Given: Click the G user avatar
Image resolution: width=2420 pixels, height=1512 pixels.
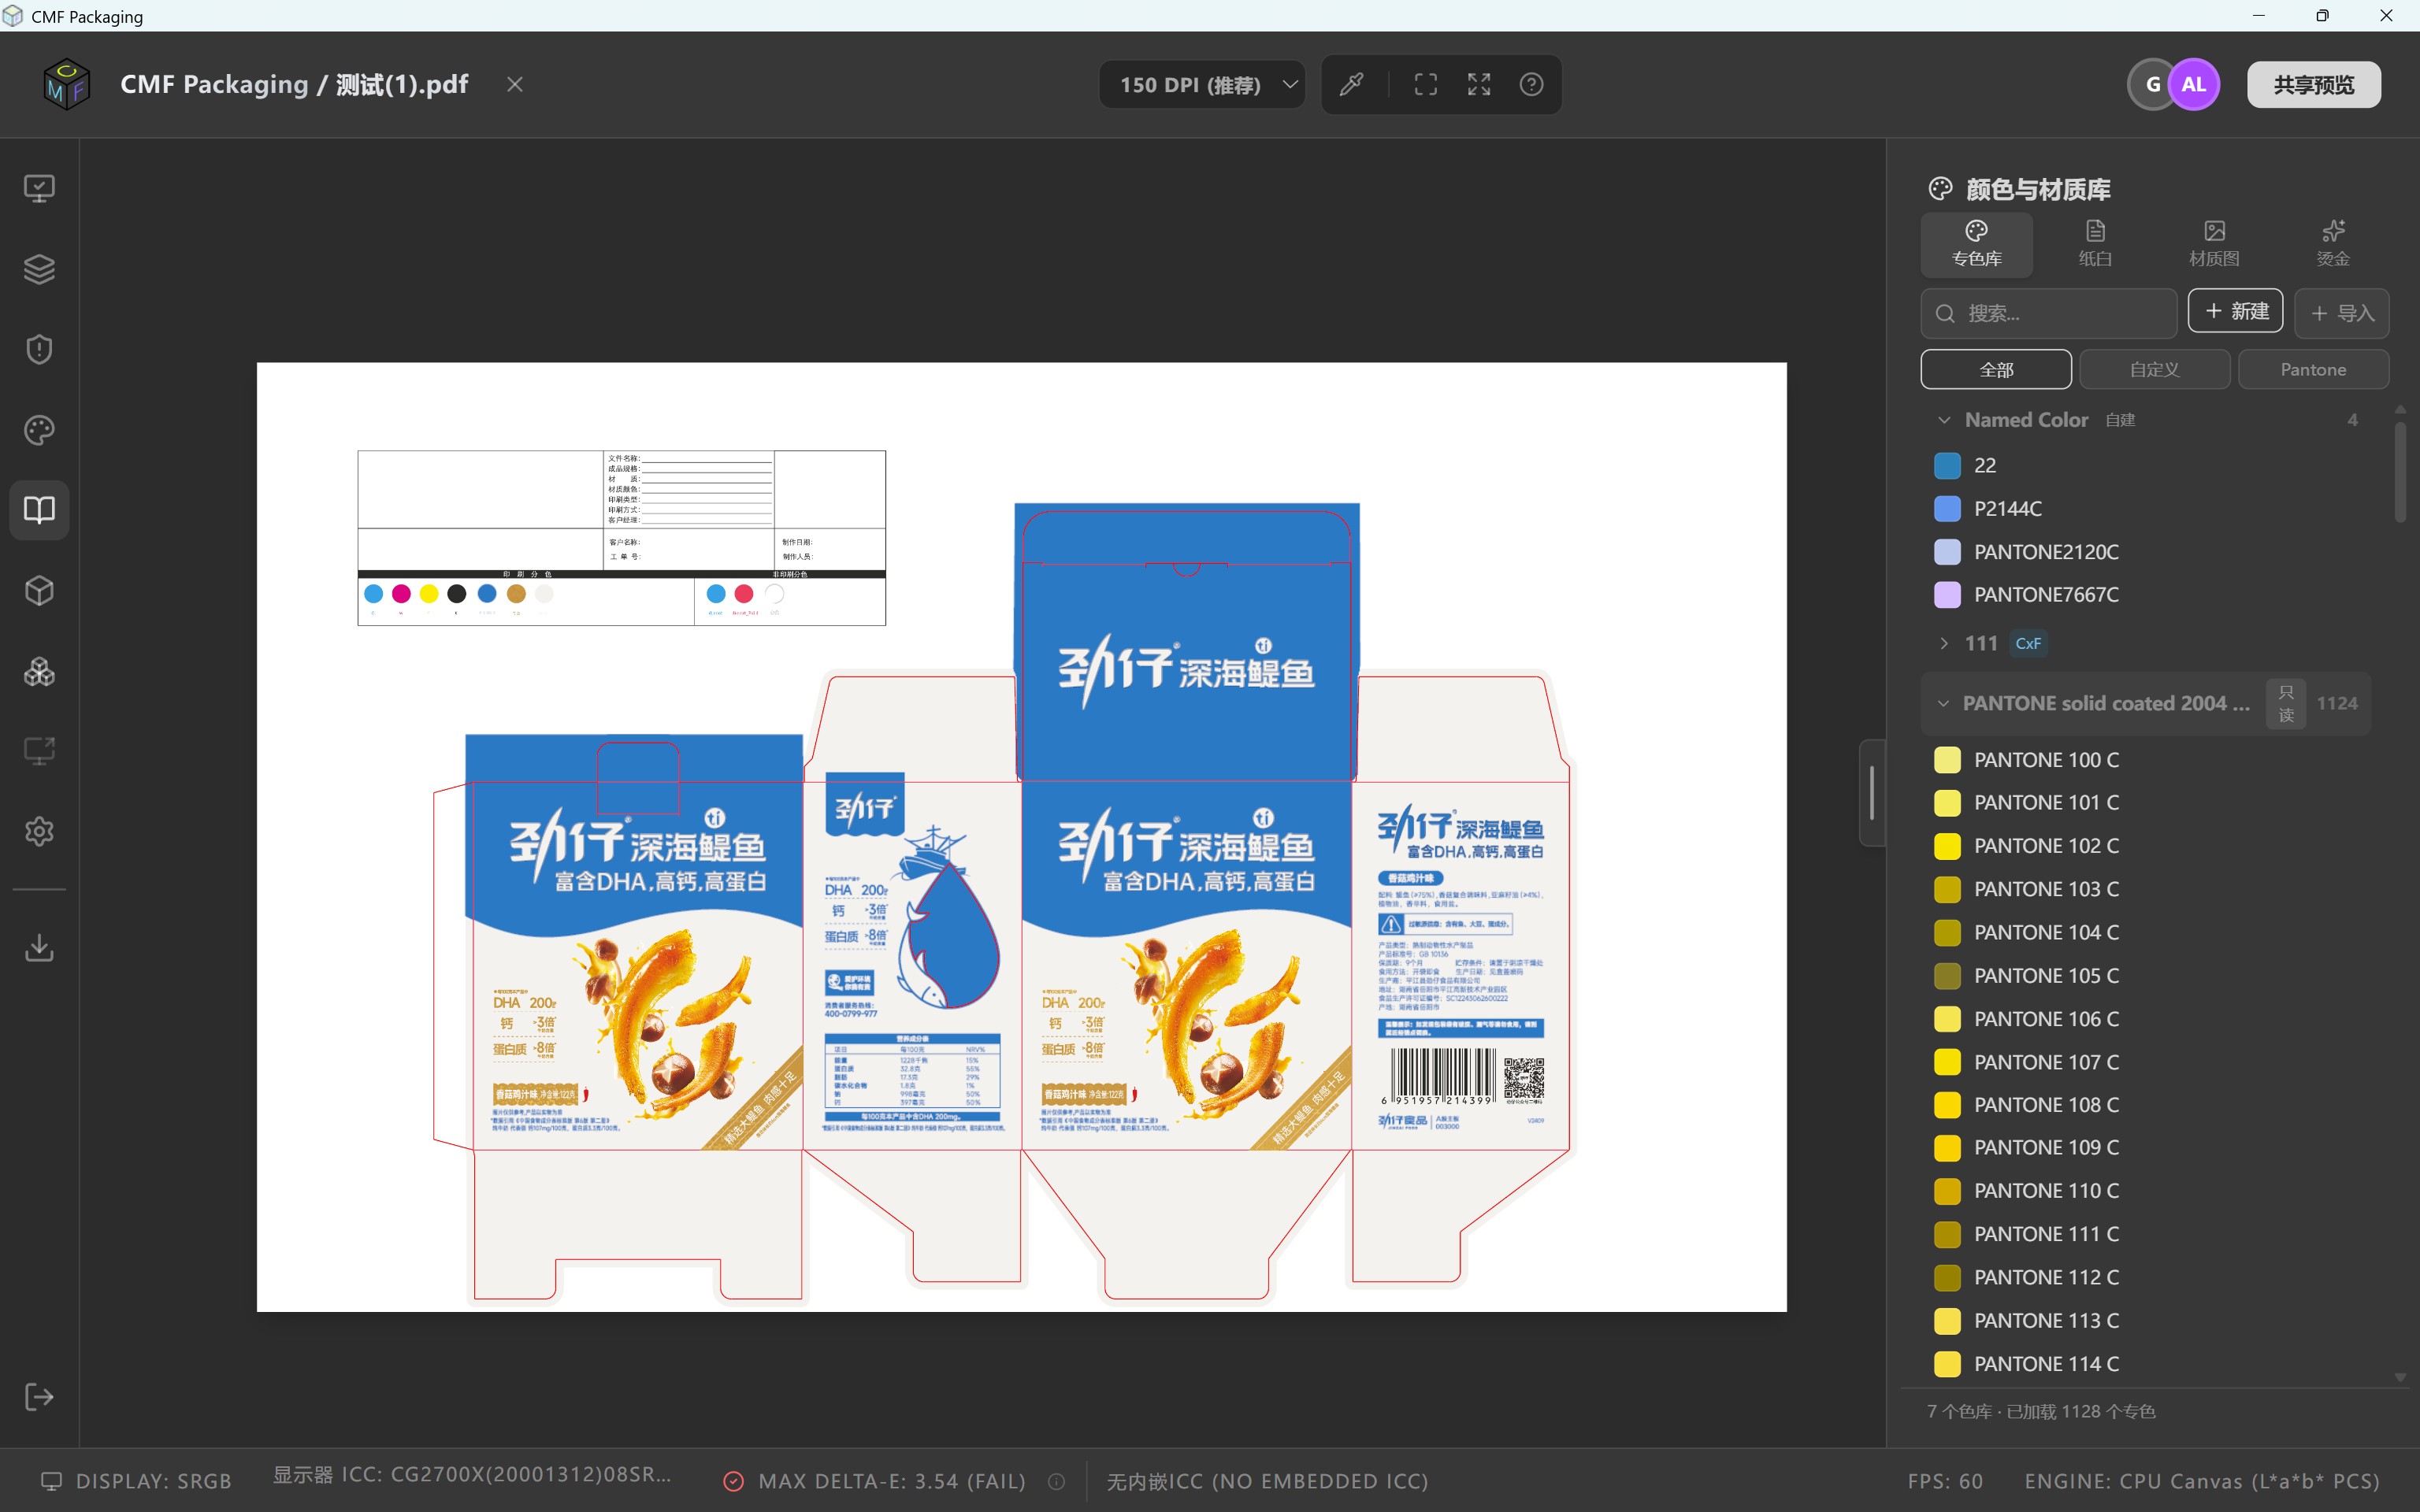Looking at the screenshot, I should tap(2150, 84).
